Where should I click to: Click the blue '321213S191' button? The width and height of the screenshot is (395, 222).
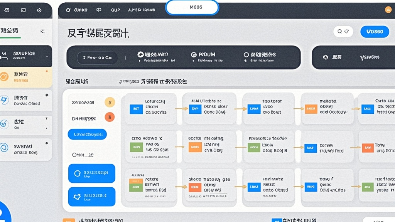[92, 173]
